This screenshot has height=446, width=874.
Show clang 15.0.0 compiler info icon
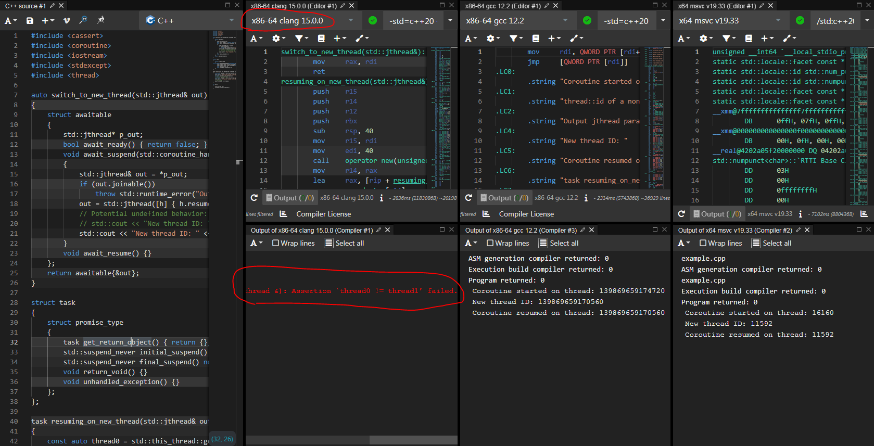click(382, 198)
